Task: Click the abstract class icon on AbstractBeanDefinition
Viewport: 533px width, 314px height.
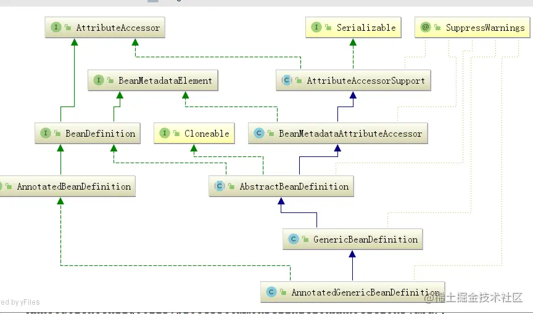Action: 220,186
